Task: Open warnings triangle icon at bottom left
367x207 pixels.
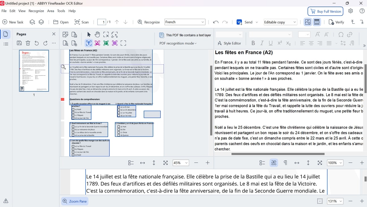Action: pyautogui.click(x=6, y=201)
